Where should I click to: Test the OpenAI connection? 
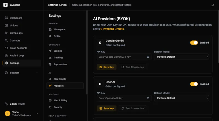132,108
